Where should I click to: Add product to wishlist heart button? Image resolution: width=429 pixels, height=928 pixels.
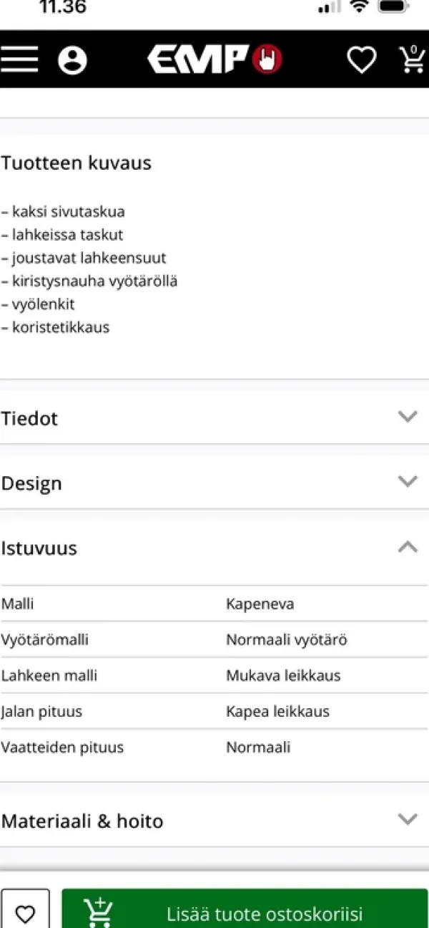(x=25, y=913)
